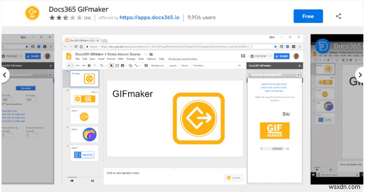The width and height of the screenshot is (366, 192).
Task: Click the blue Free install button
Action: coord(308,16)
